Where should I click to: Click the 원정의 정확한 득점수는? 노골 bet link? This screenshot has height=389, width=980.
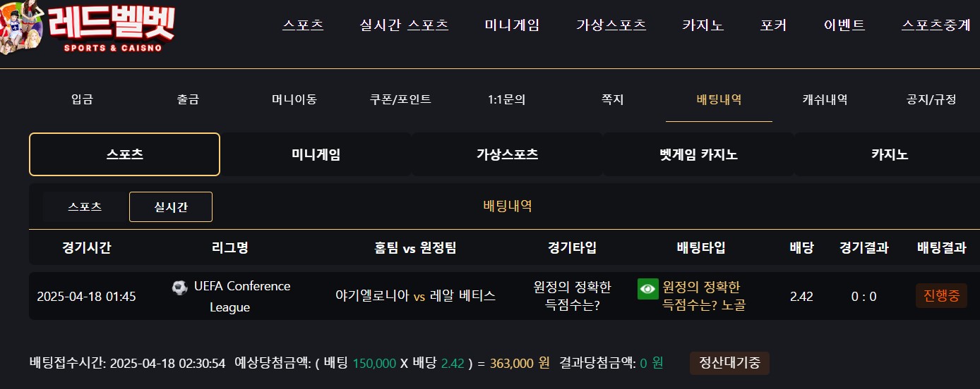(x=704, y=296)
